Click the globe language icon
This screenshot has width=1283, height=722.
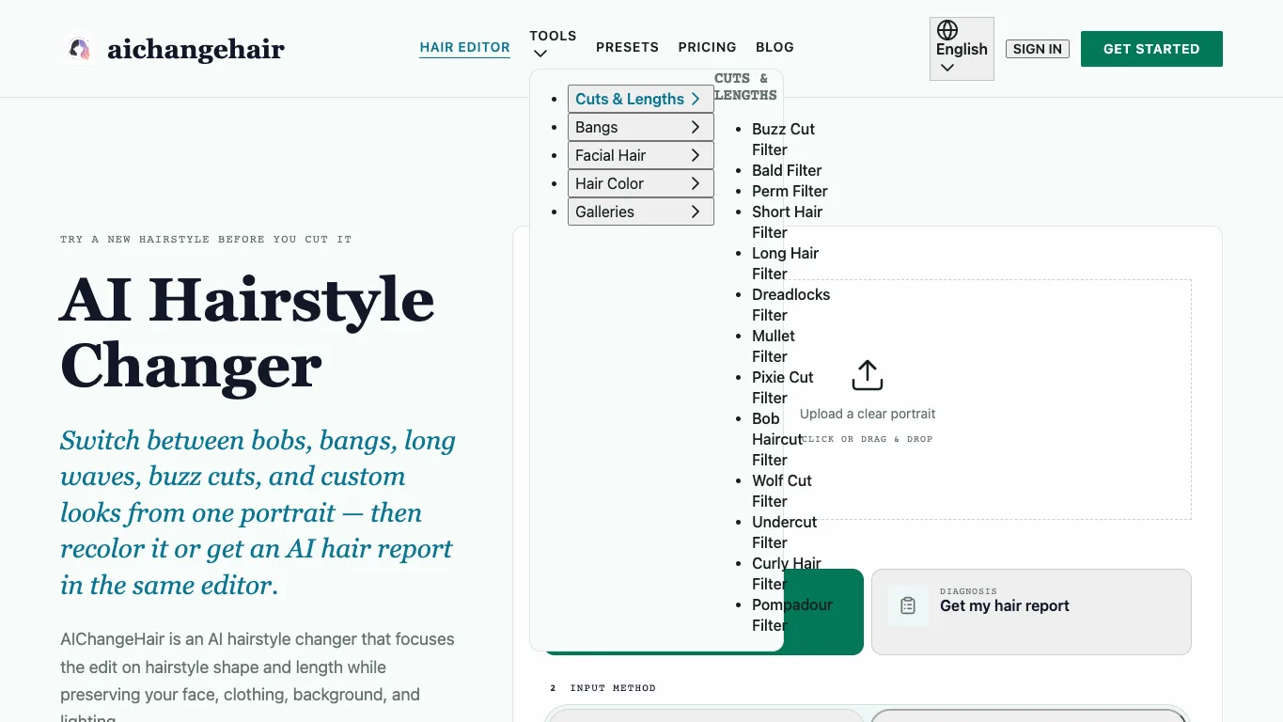pos(947,30)
